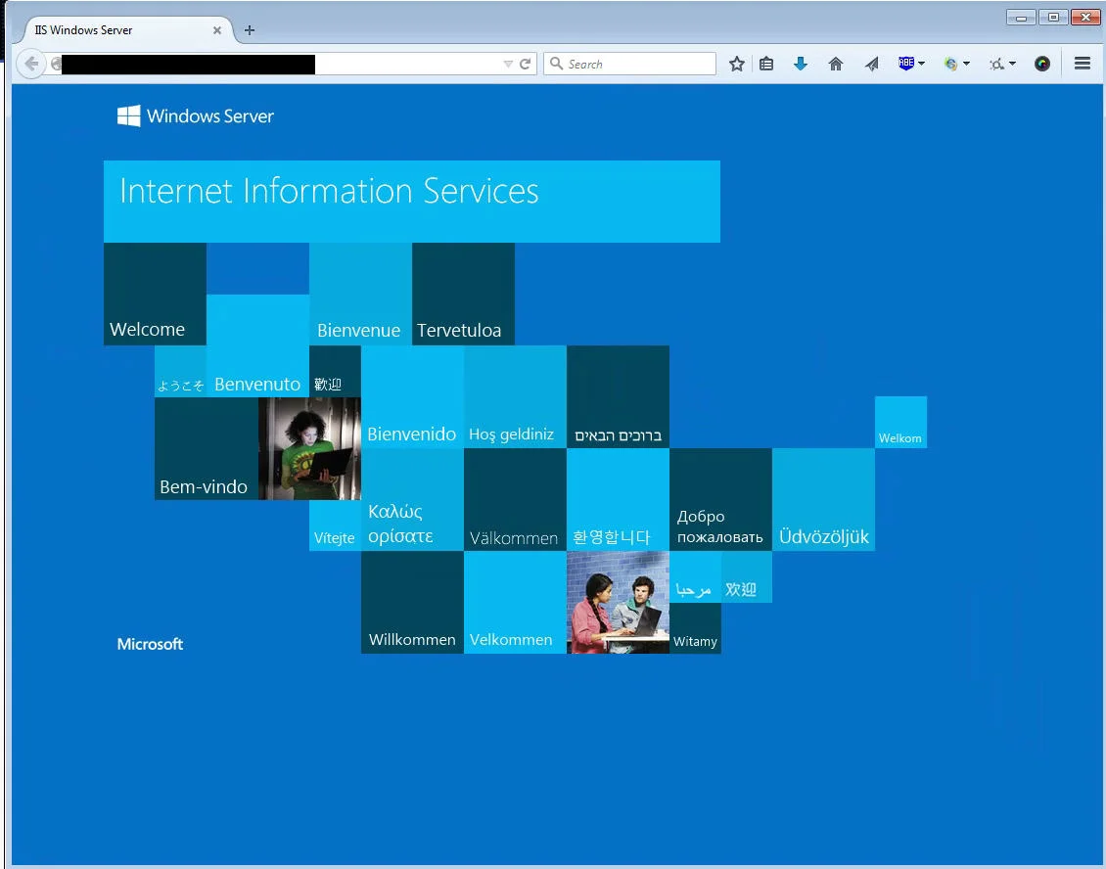Image resolution: width=1106 pixels, height=869 pixels.
Task: Click the Internet Information Services banner
Action: coord(412,201)
